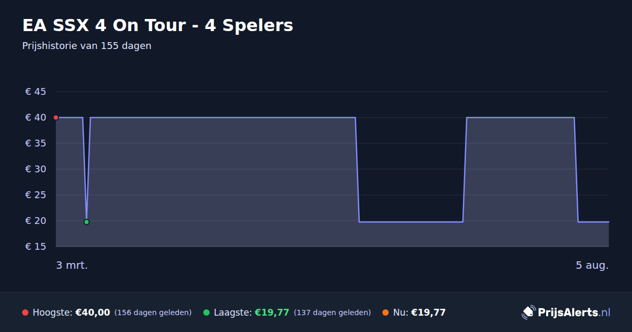632x332 pixels.
Task: Click the 137 dagen geleden text
Action: pos(332,313)
